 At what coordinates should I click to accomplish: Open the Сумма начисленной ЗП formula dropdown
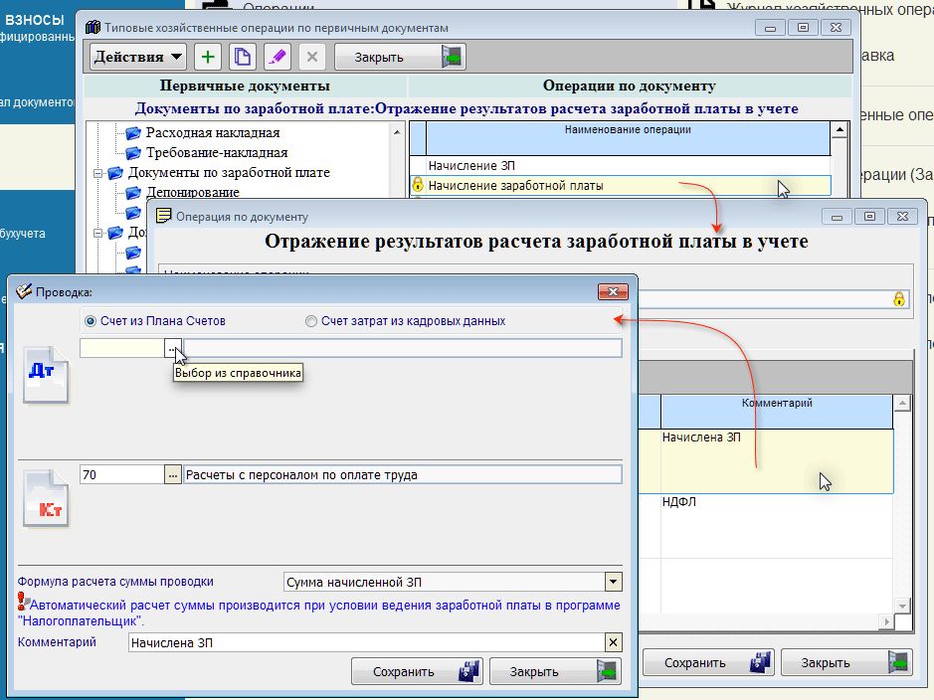coord(614,582)
